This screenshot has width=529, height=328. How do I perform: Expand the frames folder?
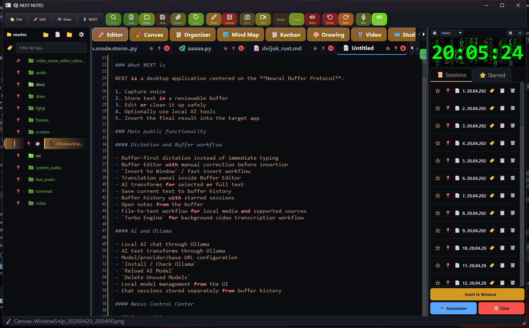[38, 120]
